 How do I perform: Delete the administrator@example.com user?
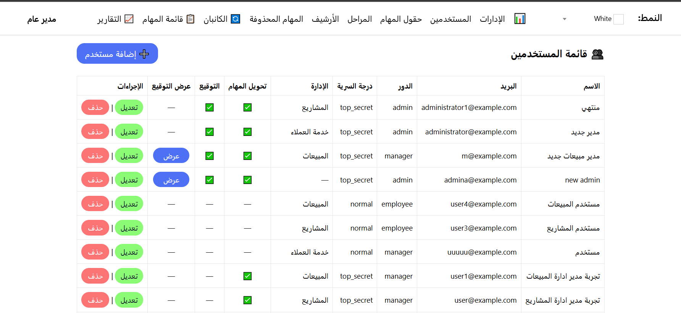[x=95, y=131]
